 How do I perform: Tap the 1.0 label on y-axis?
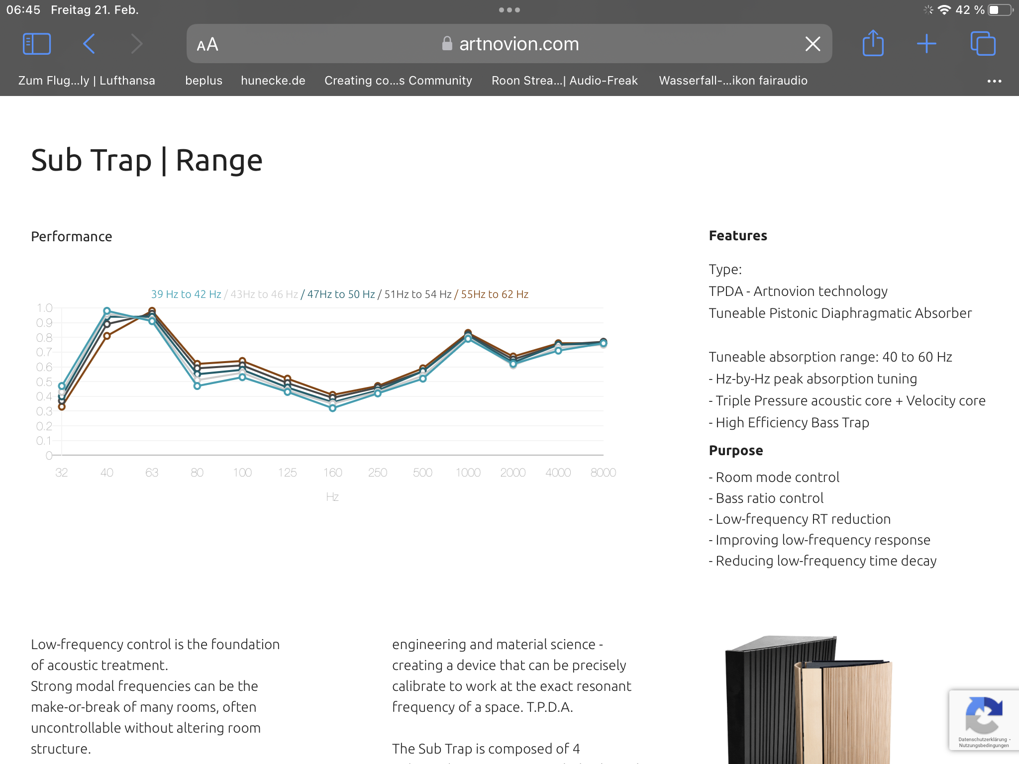[x=45, y=308]
